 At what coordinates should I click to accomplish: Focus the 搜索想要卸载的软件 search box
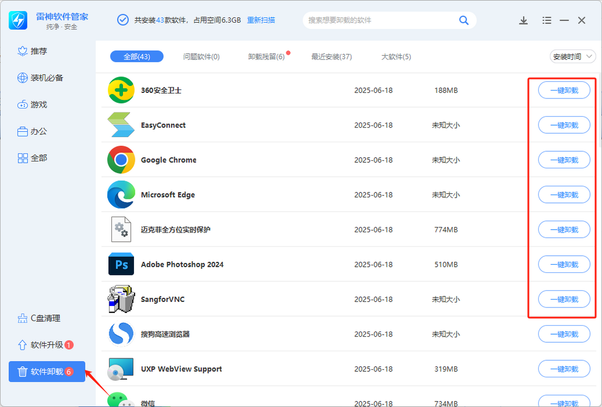[x=389, y=20]
